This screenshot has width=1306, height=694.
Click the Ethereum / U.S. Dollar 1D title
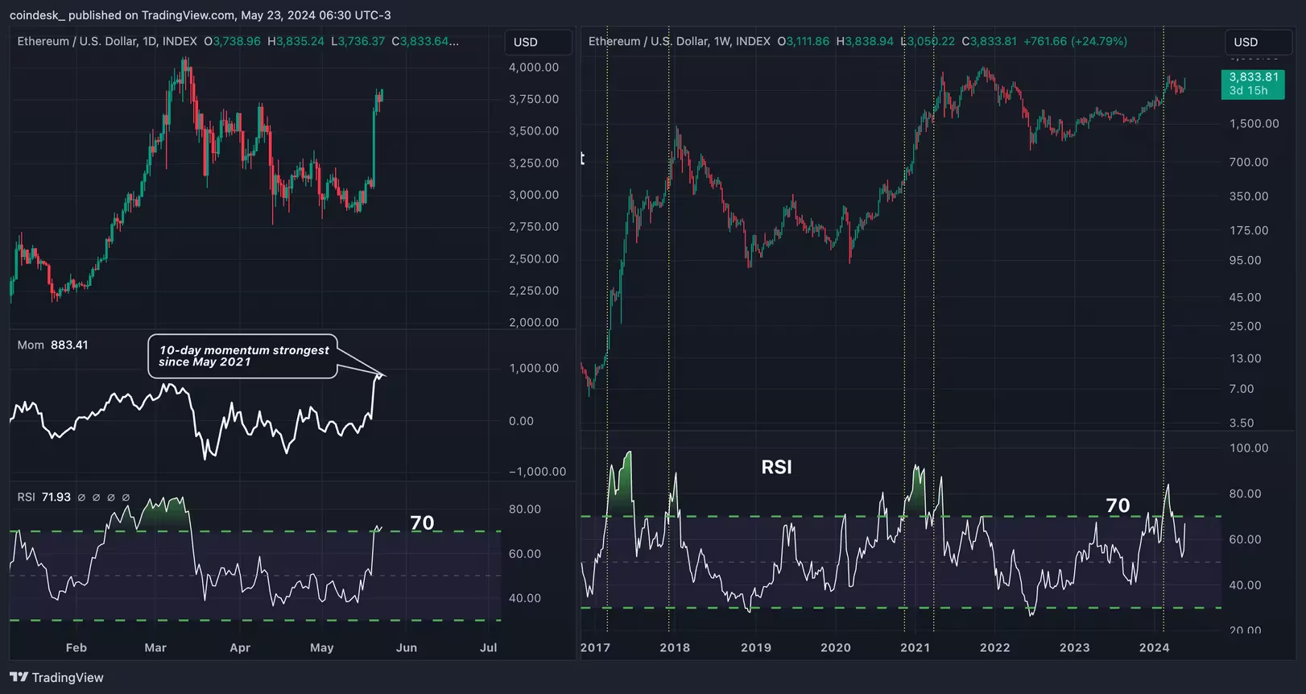point(107,41)
